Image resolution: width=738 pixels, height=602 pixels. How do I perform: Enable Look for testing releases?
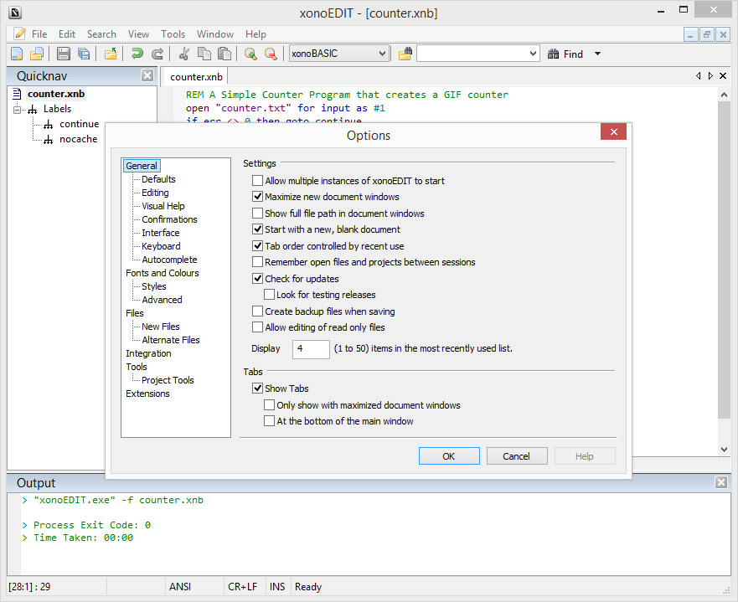tap(269, 295)
